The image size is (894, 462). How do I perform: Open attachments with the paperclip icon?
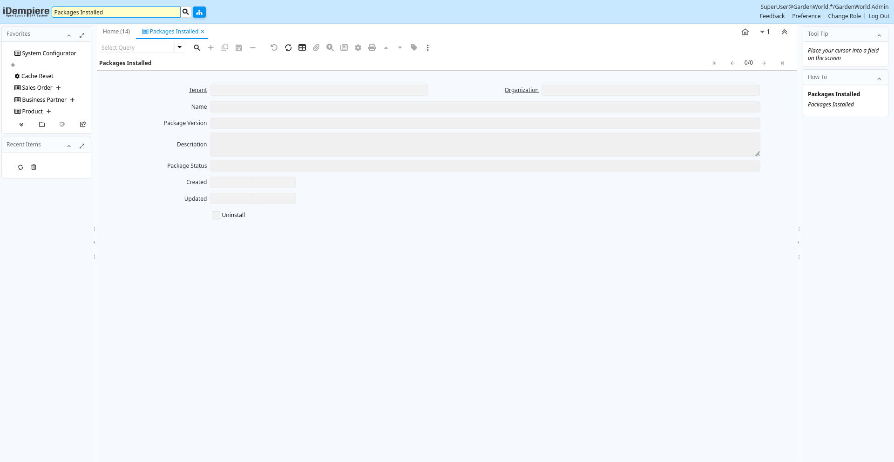pyautogui.click(x=316, y=47)
